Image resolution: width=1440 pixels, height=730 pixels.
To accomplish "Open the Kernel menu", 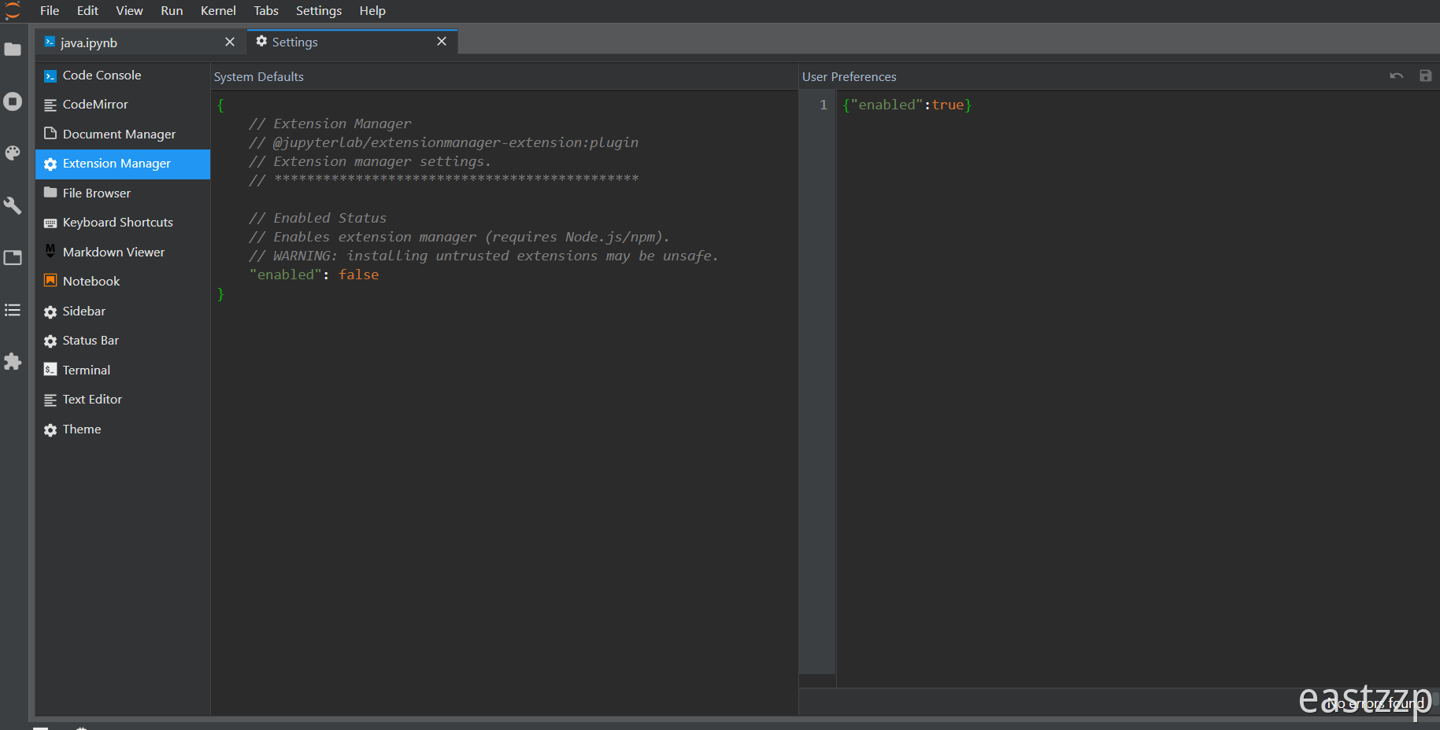I will (x=218, y=10).
